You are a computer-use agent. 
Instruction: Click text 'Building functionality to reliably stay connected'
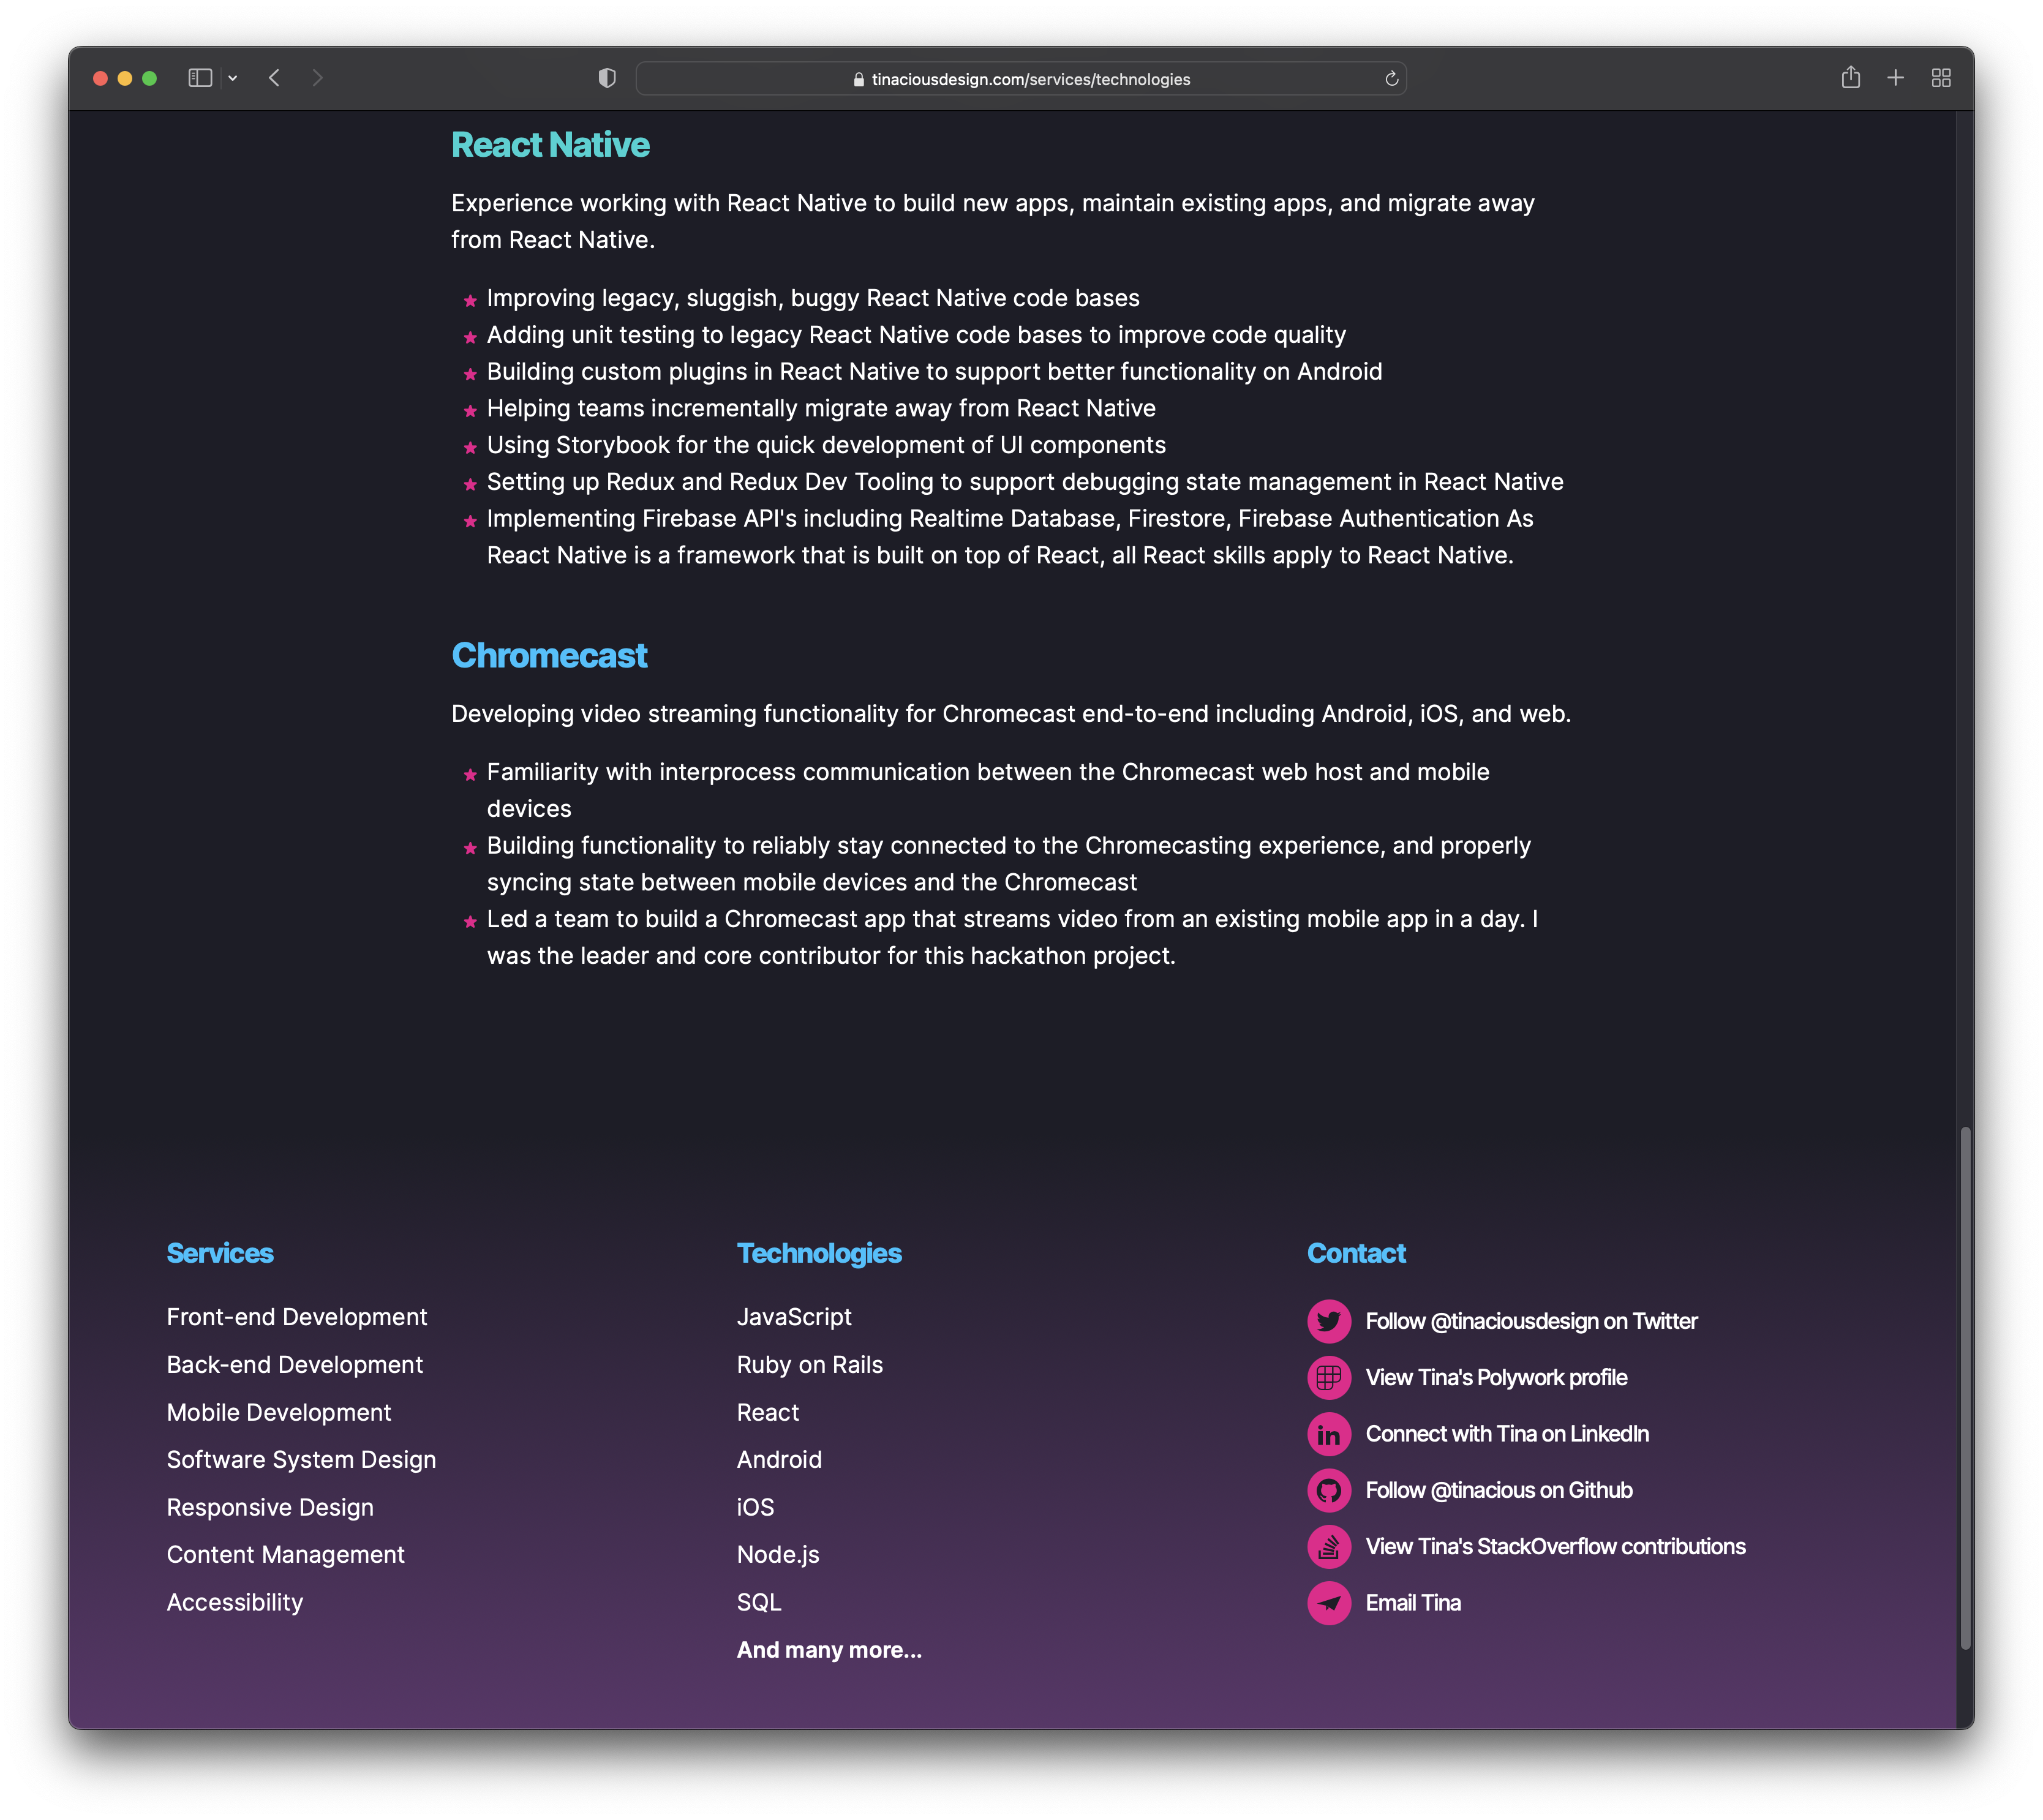coord(758,846)
